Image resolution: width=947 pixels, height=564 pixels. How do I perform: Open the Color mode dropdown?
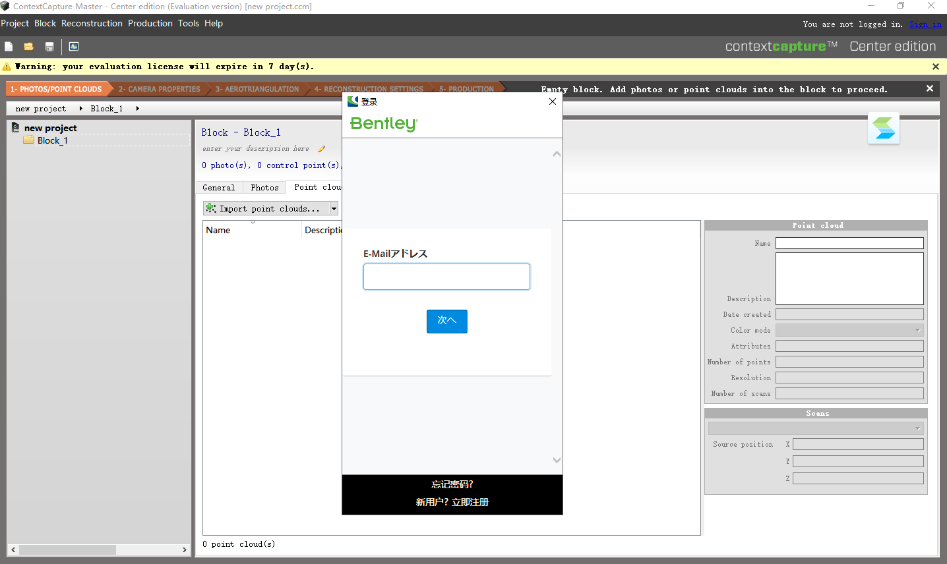pyautogui.click(x=849, y=330)
